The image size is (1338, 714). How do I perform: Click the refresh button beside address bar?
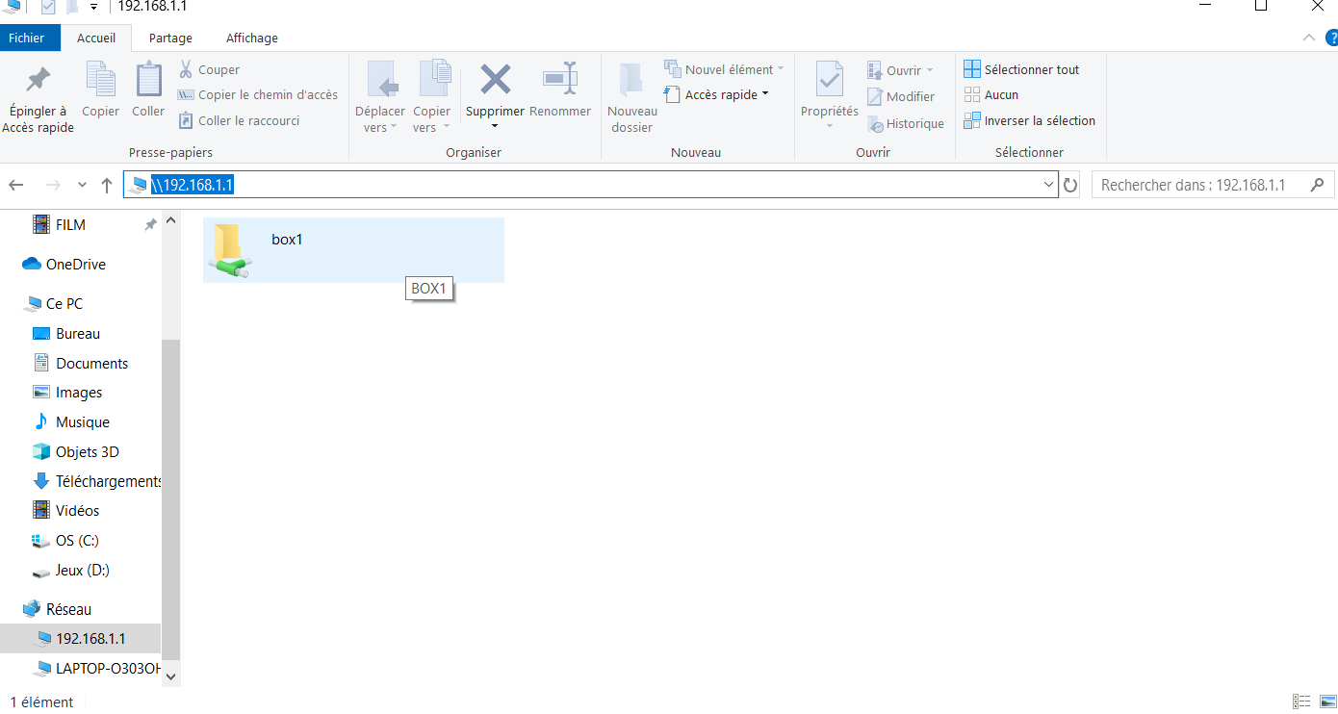(1070, 185)
